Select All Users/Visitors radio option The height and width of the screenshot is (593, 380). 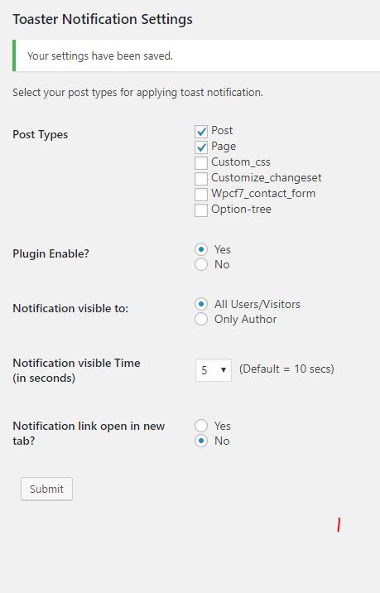tap(201, 304)
